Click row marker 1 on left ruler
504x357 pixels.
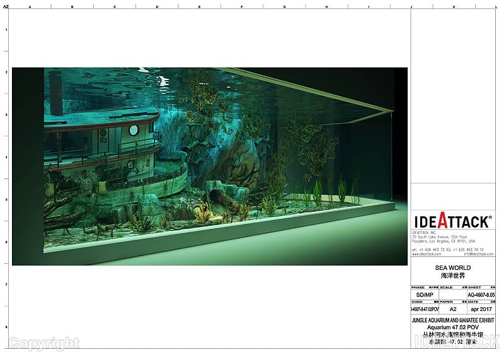(x=7, y=30)
